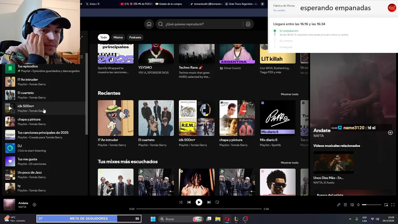Open the Spotify Home button
Image resolution: width=398 pixels, height=224 pixels.
click(149, 24)
